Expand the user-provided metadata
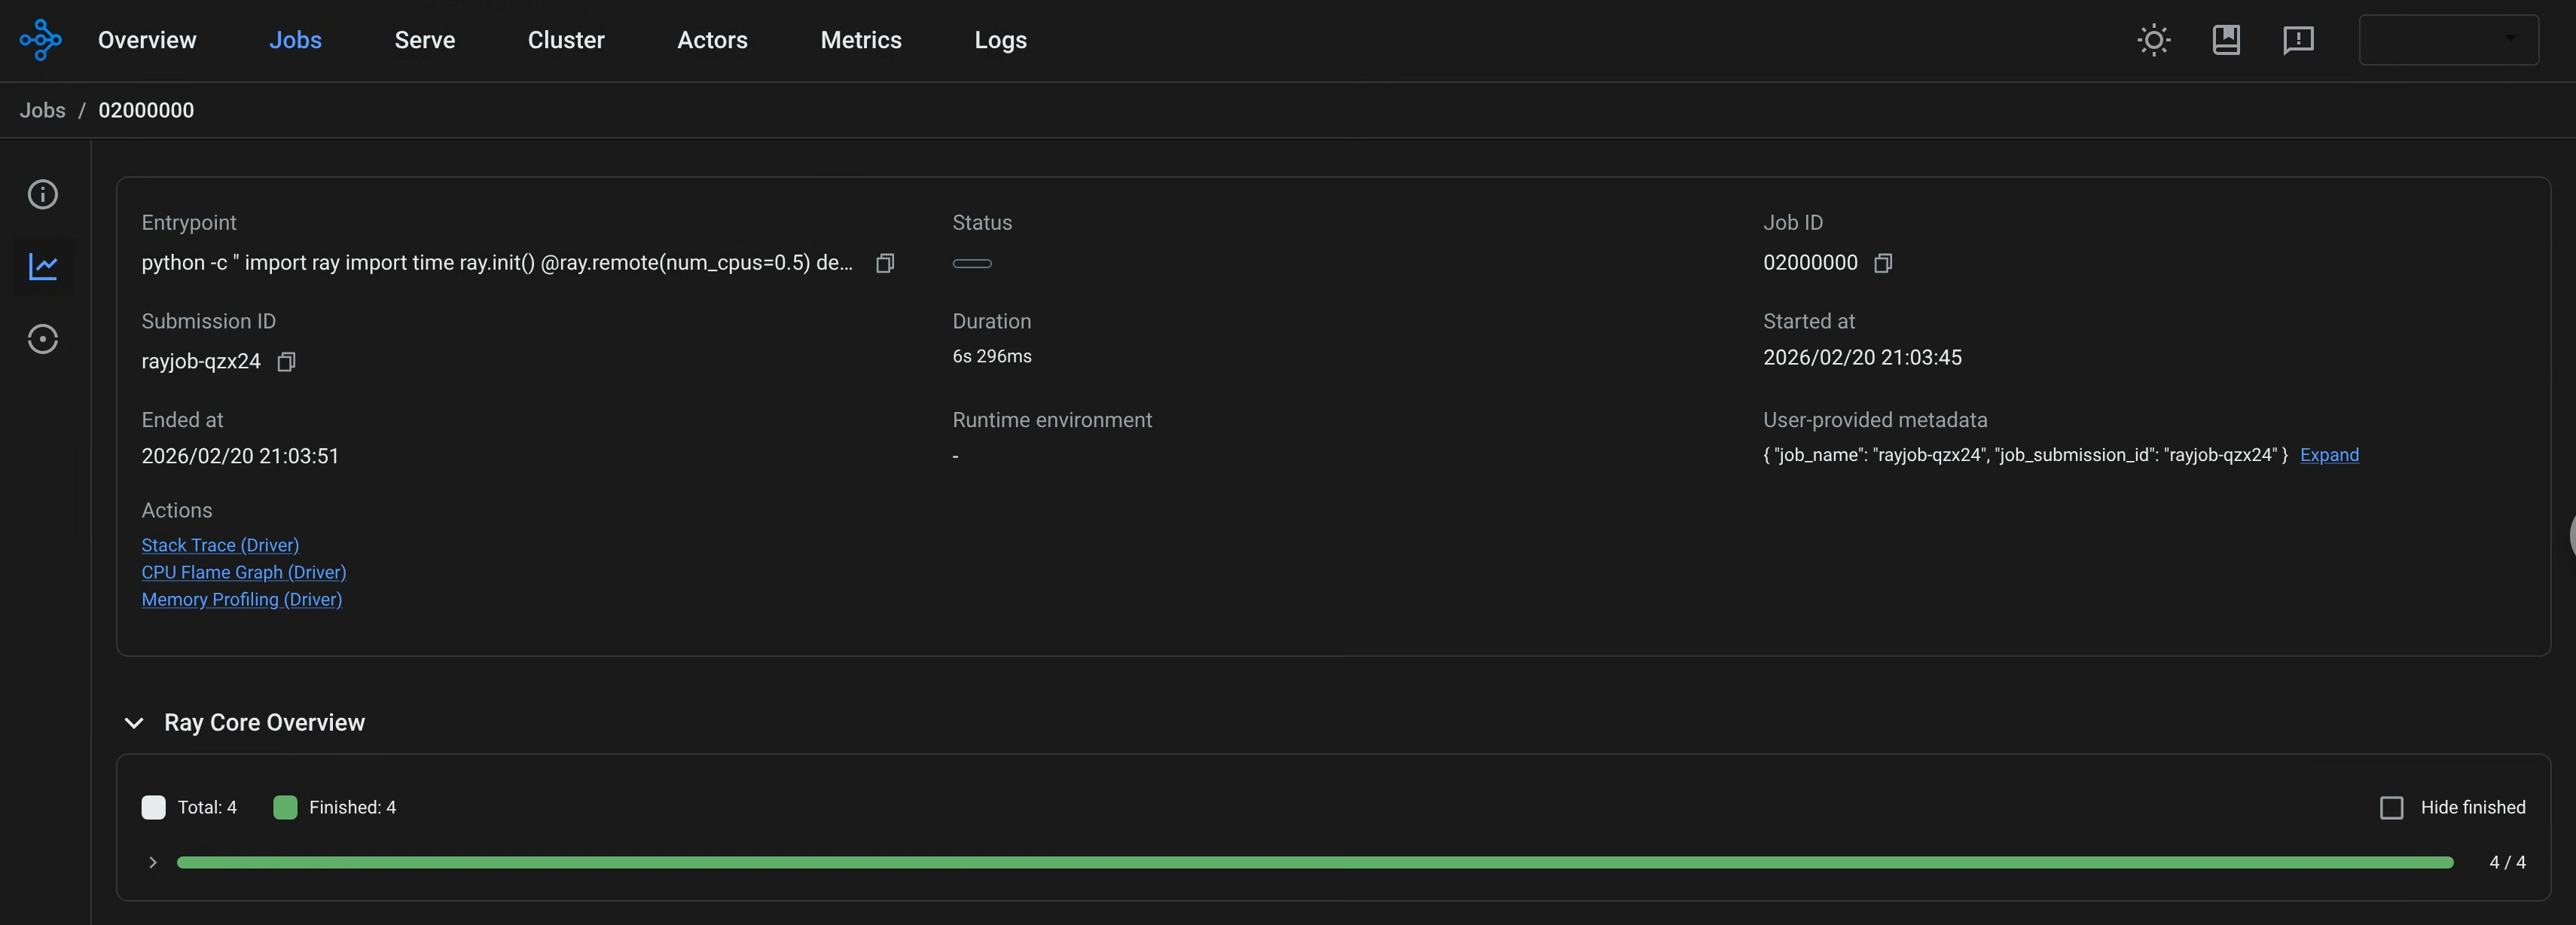Image resolution: width=2576 pixels, height=925 pixels. (x=2330, y=455)
